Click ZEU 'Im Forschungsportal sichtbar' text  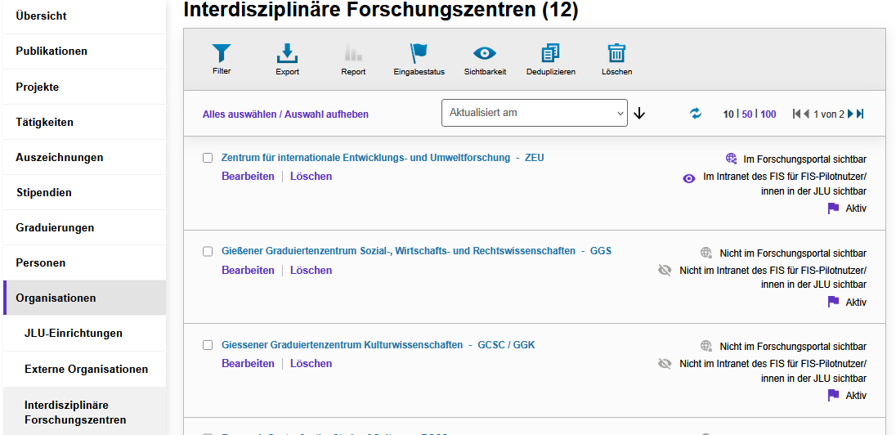804,159
